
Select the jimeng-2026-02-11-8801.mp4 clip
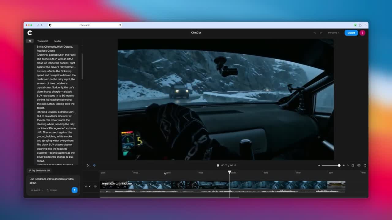[223, 185]
